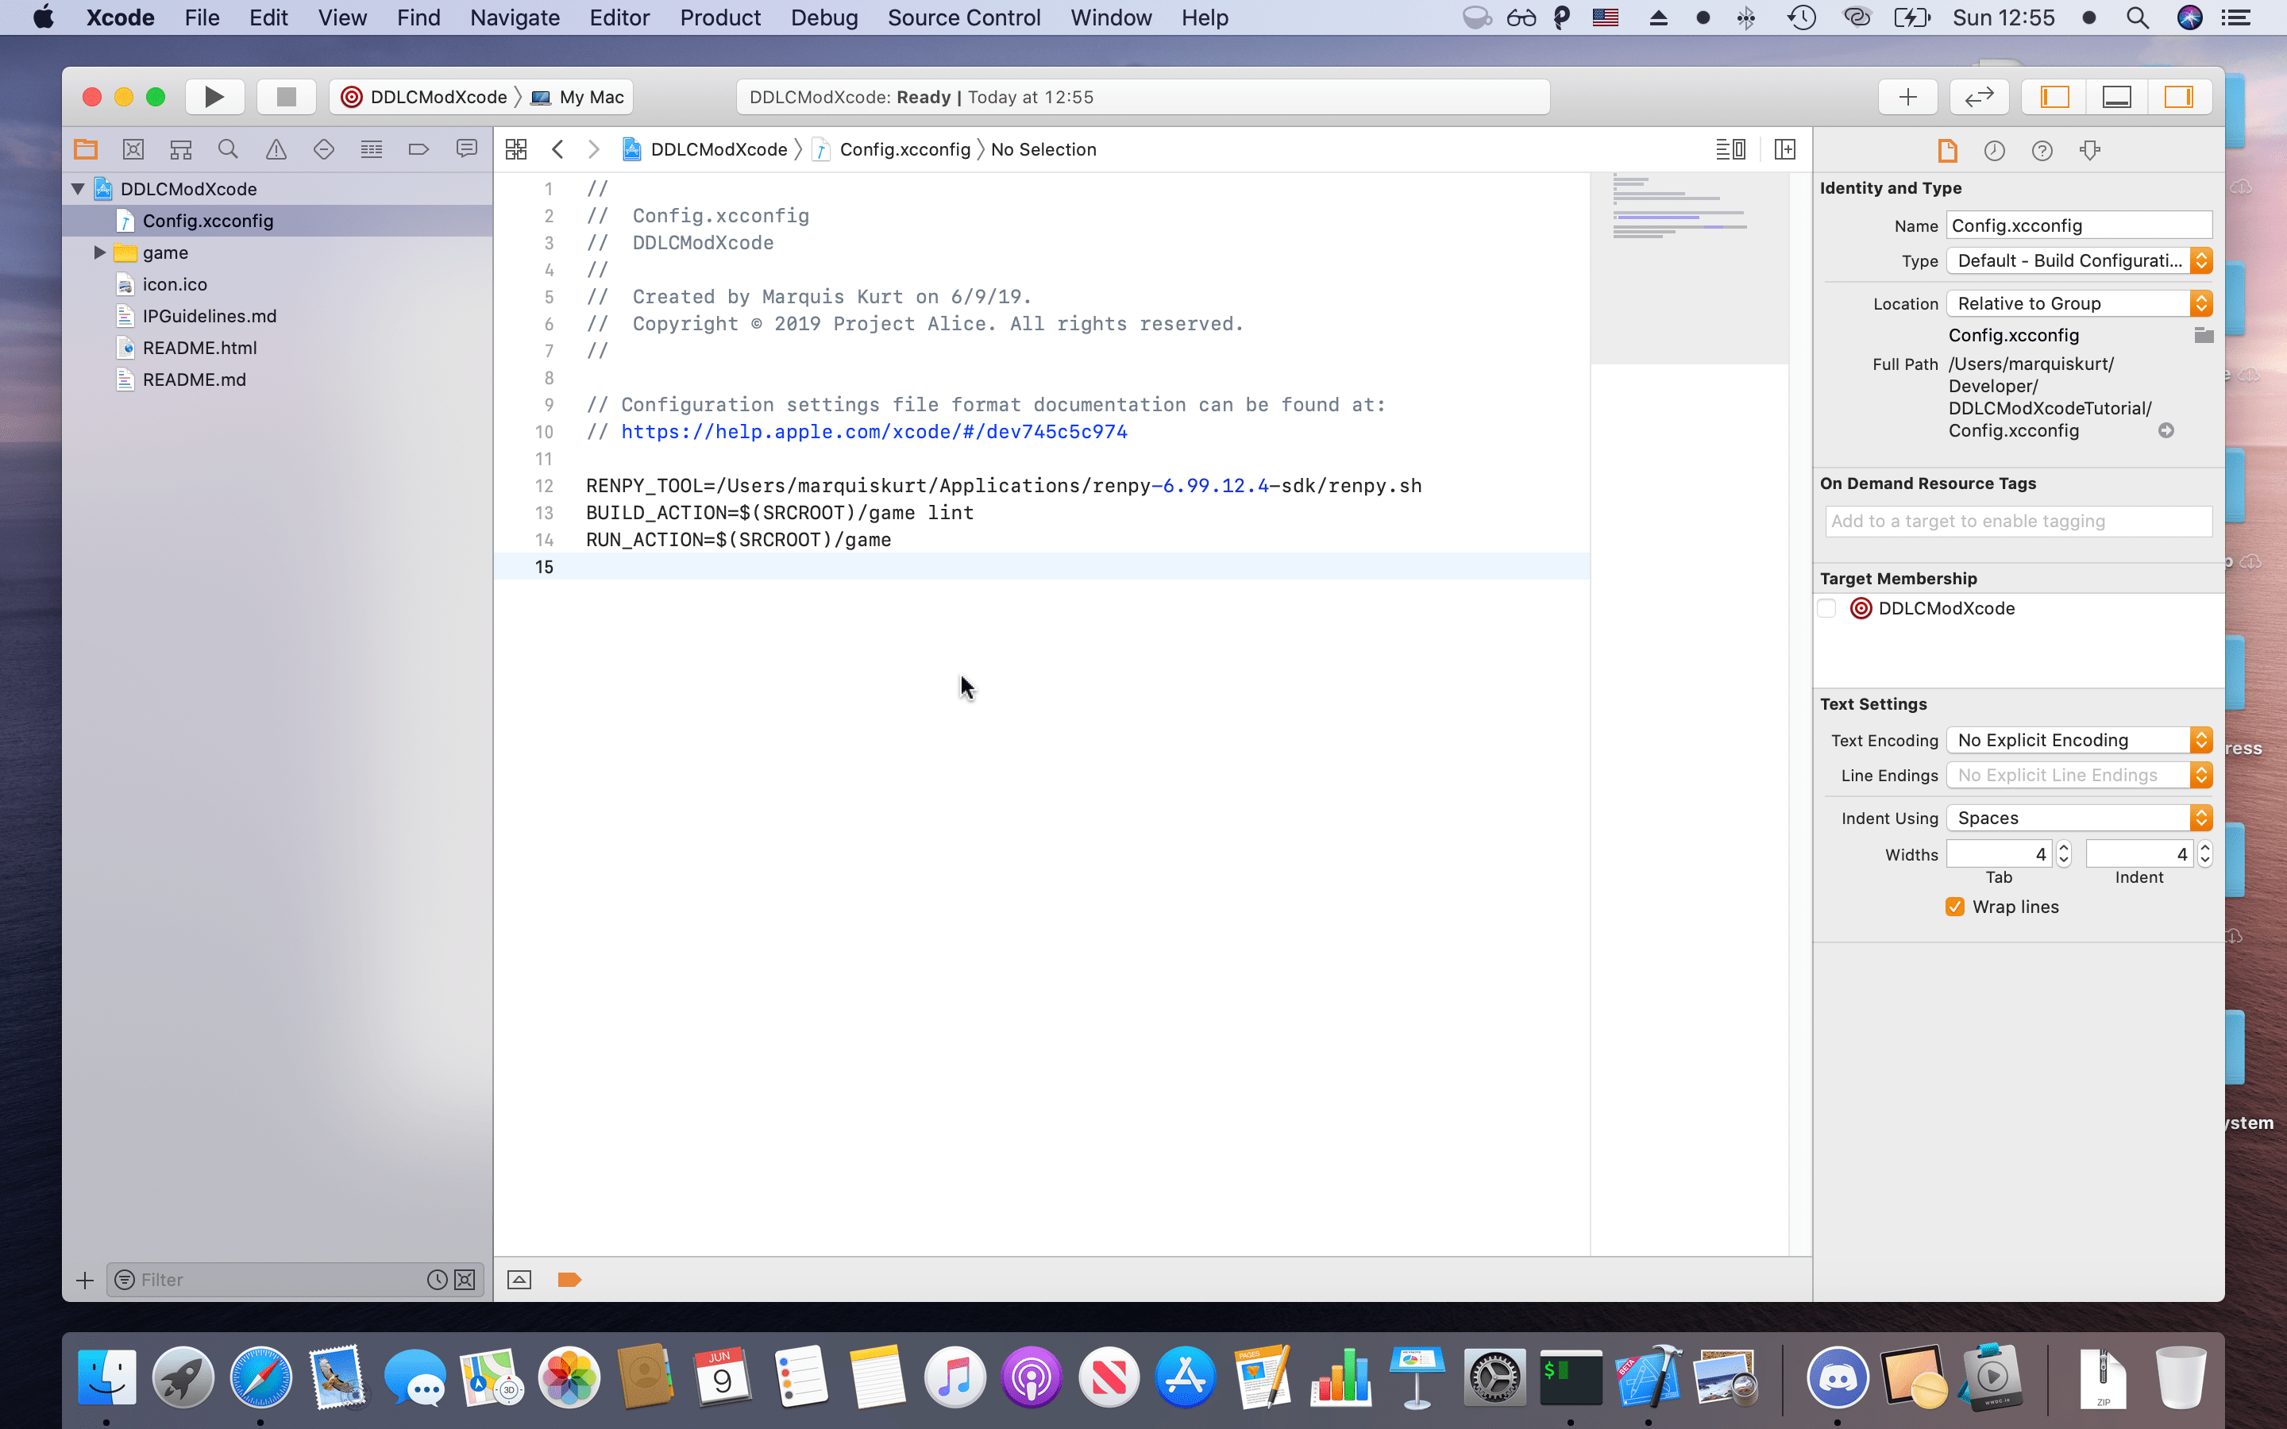
Task: Select icon.ico file
Action: click(278, 284)
